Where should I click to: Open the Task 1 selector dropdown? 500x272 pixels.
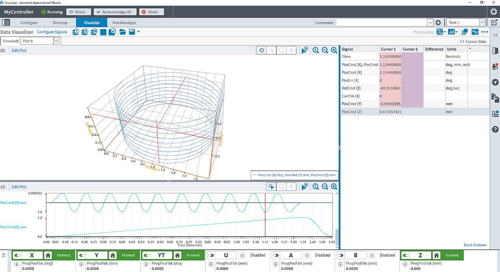pyautogui.click(x=482, y=23)
